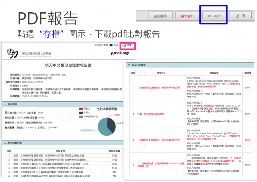Open the 詳細報告 button
Screen dimensions: 257x182
[161, 16]
